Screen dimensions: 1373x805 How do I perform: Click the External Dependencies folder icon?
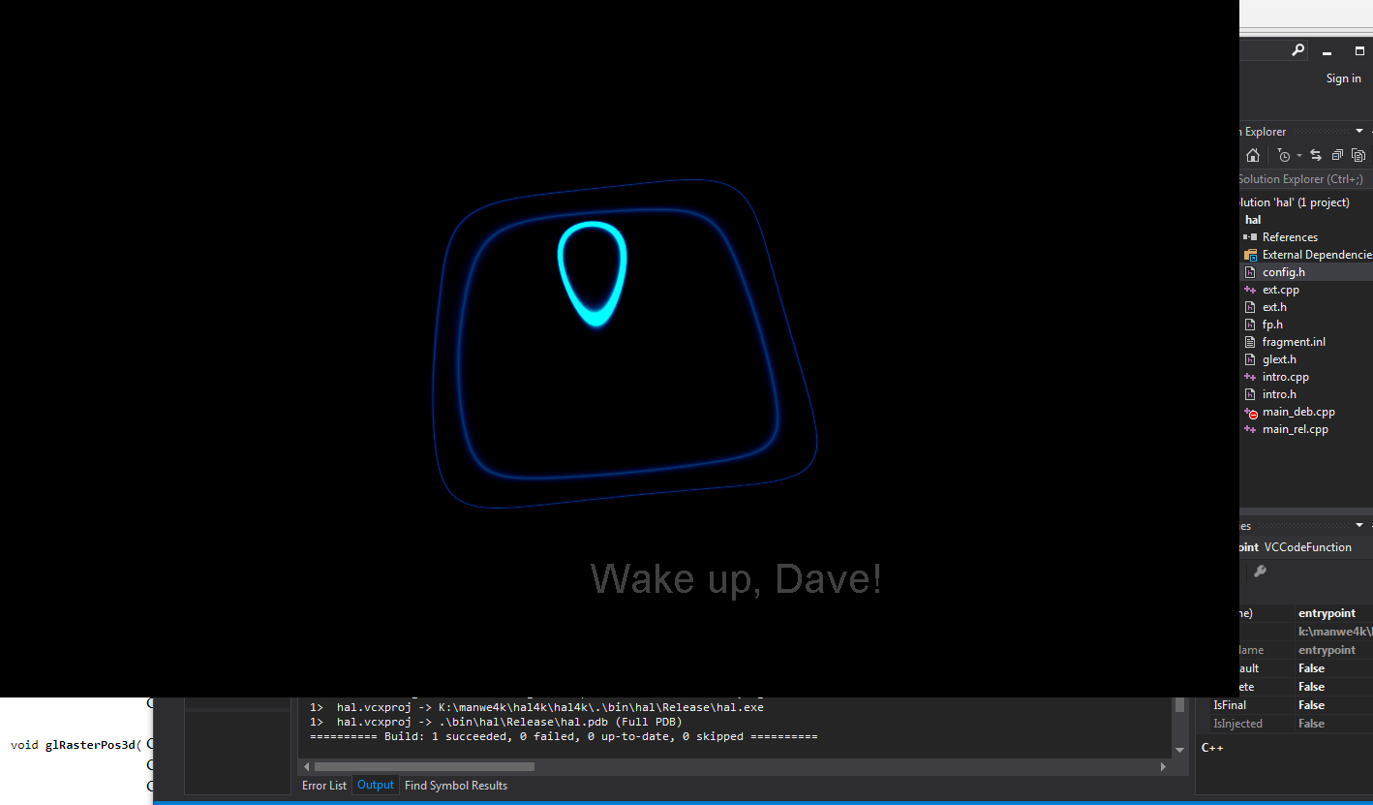click(x=1250, y=255)
